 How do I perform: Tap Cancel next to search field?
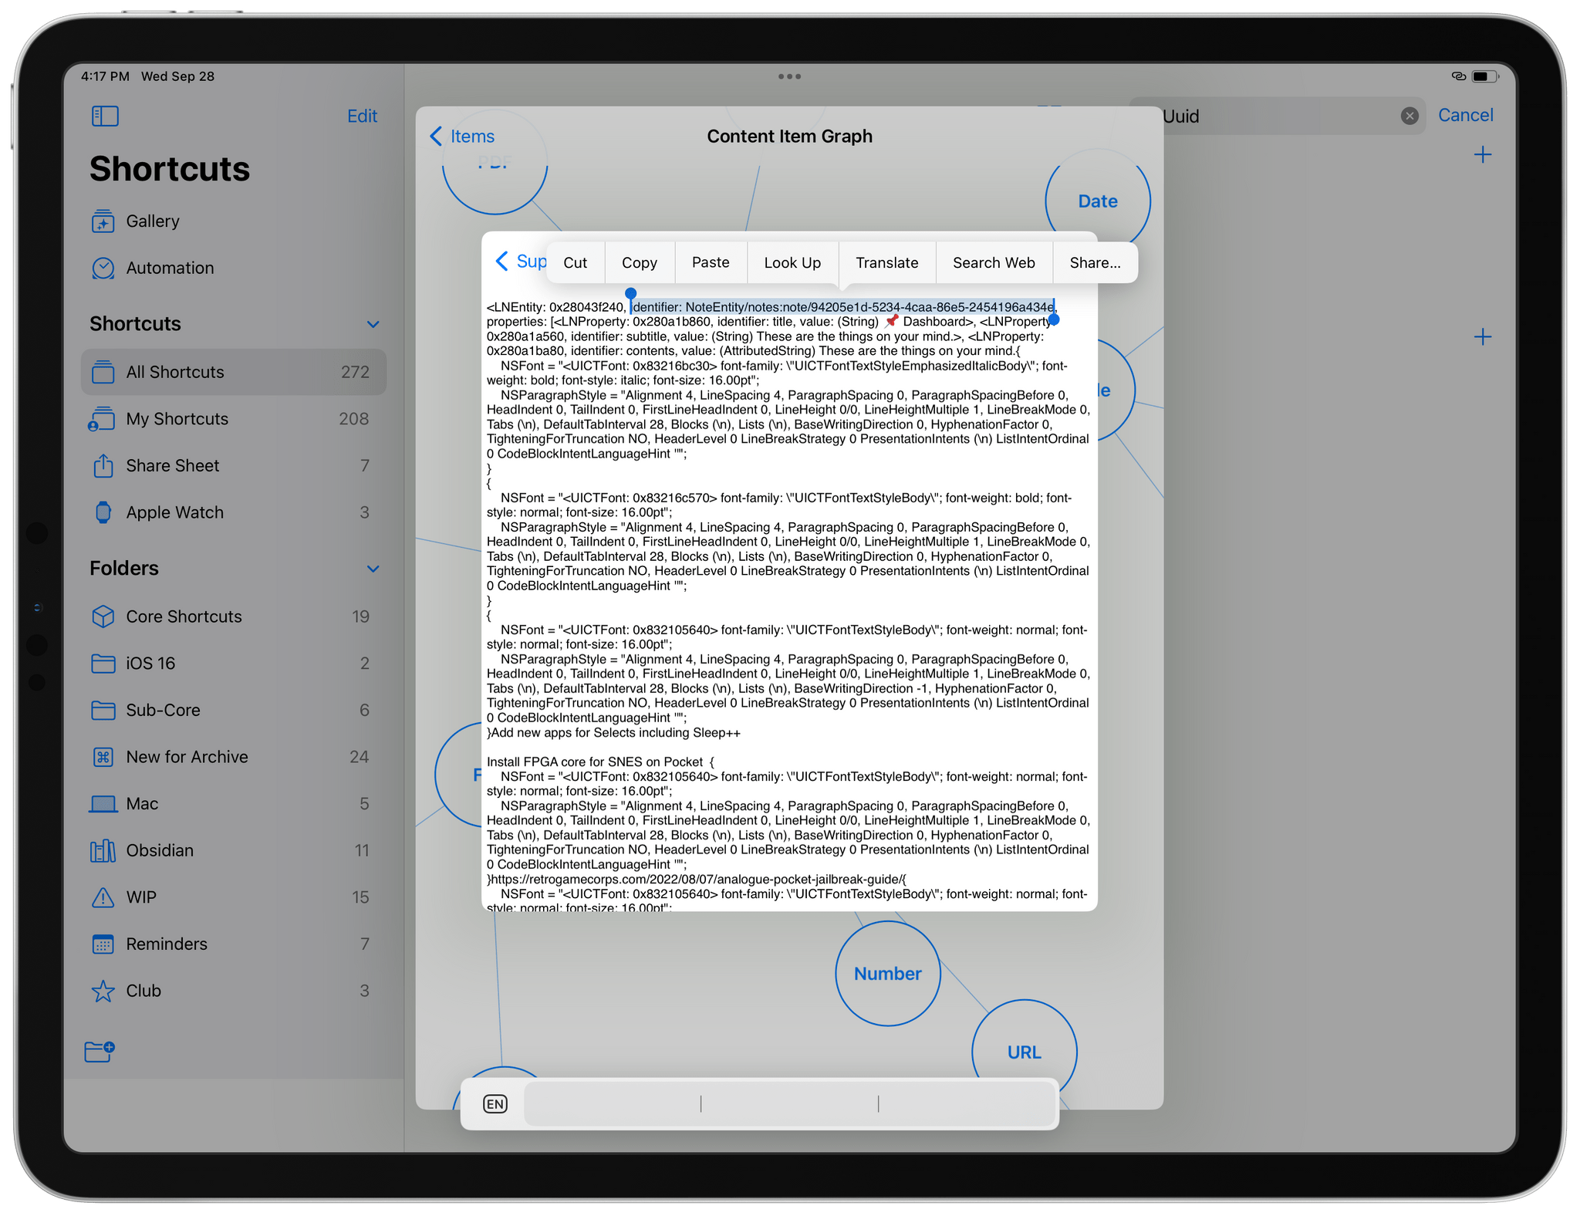tap(1466, 115)
